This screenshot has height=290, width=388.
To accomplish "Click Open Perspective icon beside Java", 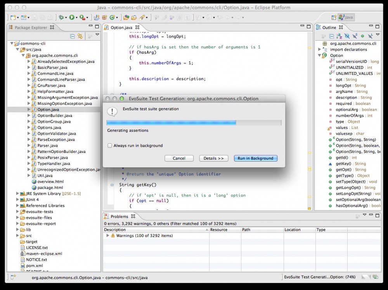I will [x=334, y=17].
